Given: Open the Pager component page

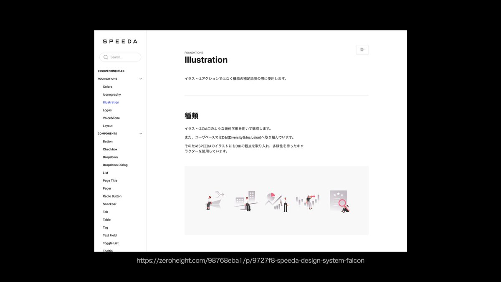Looking at the screenshot, I should tap(107, 188).
